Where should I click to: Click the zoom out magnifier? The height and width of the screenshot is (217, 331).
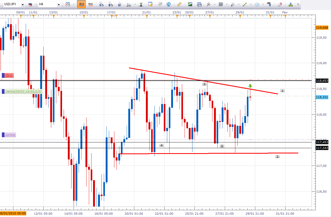pos(110,4)
